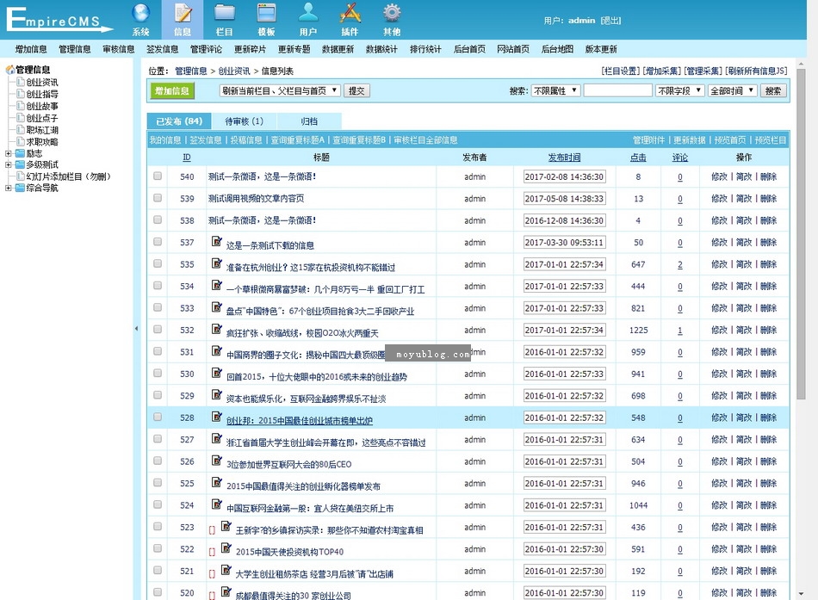Click the edit icon on row 521
Screen dimensions: 818x600
226,570
